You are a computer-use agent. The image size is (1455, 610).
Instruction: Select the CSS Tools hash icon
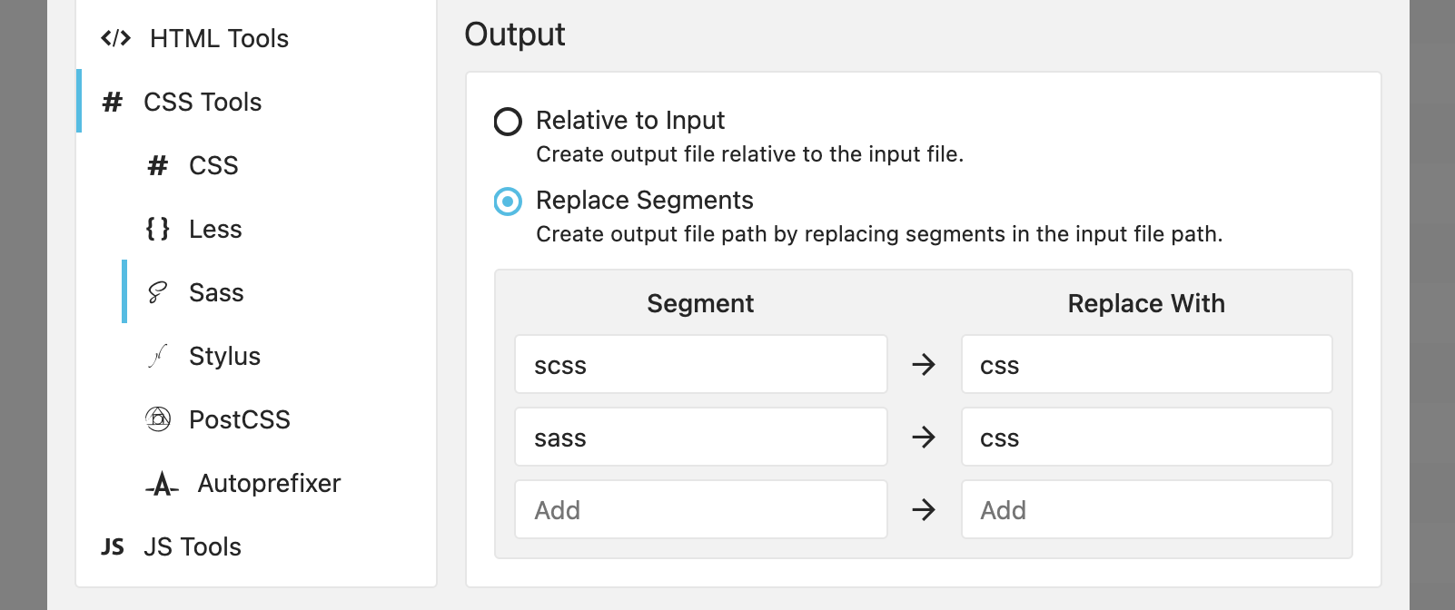click(x=111, y=103)
